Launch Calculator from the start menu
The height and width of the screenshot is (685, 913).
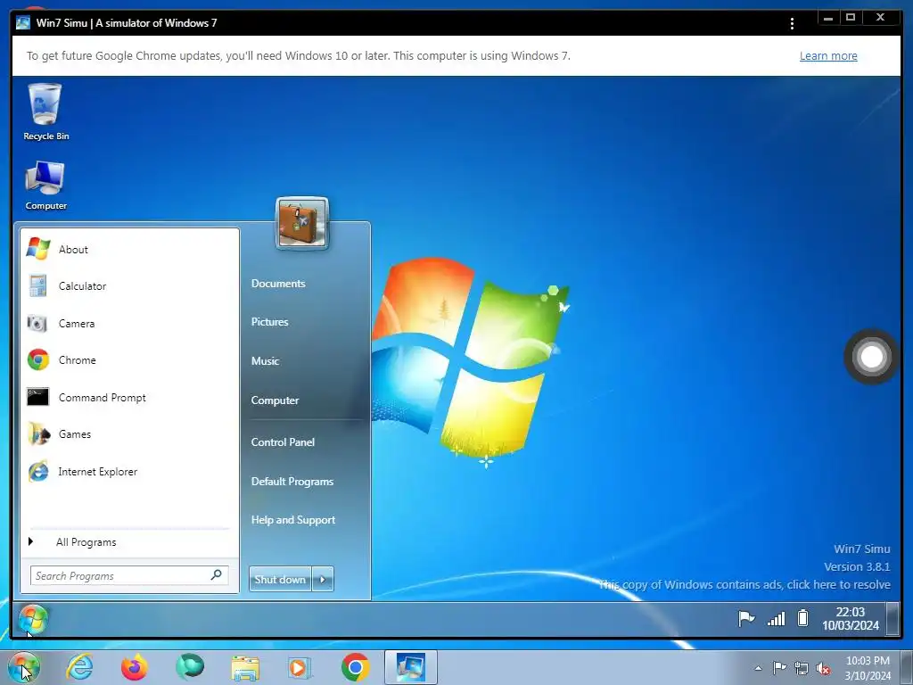pyautogui.click(x=129, y=286)
